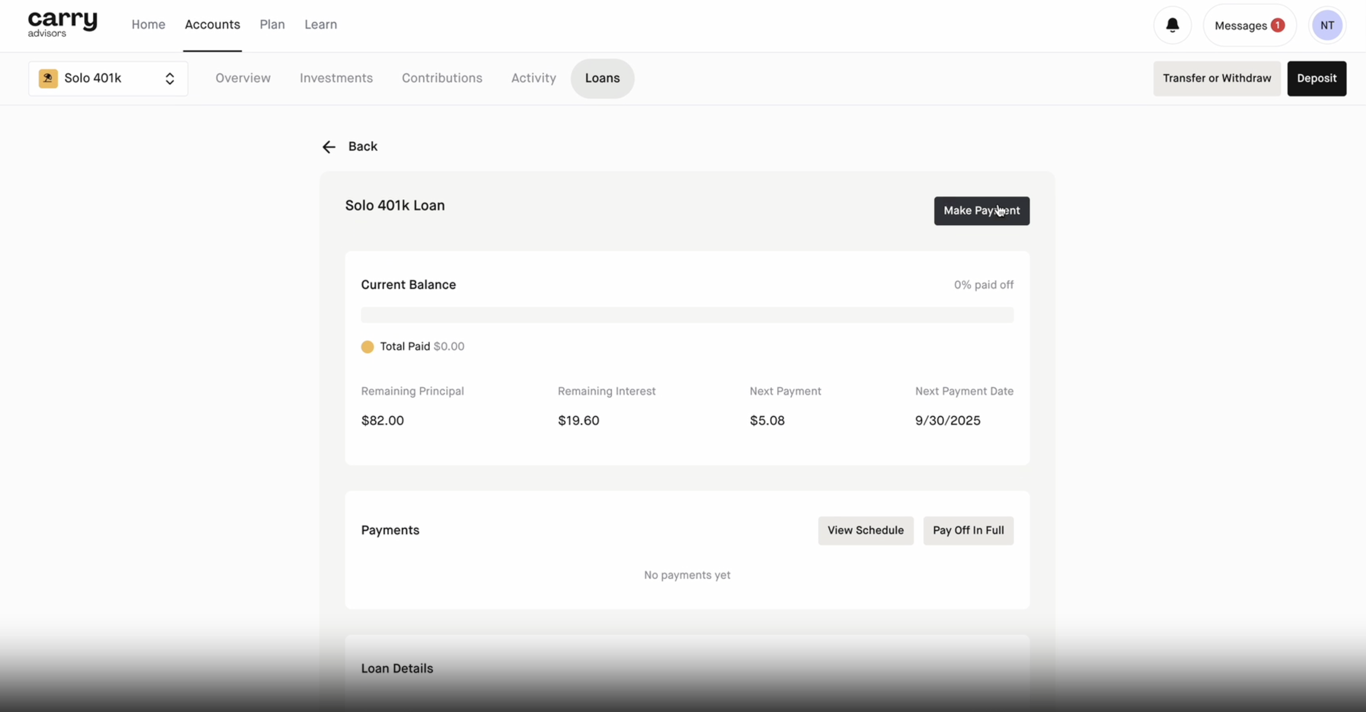The width and height of the screenshot is (1366, 712).
Task: Click the No payments yet text
Action: (687, 575)
